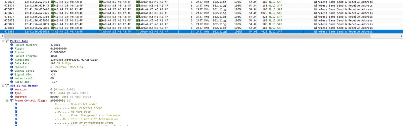Click the Timestamp value 12:41:56.630602961 01/28/2020
403x126 pixels.
[x=74, y=60]
